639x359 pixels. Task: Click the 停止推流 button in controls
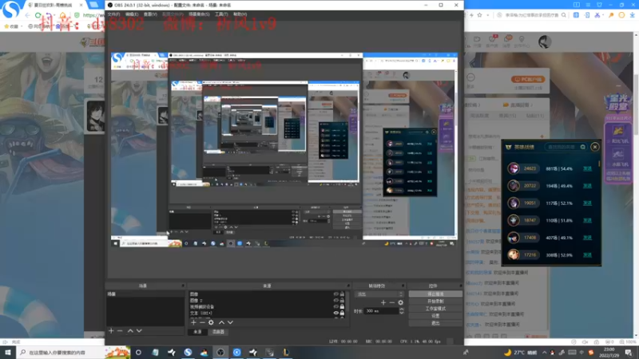(x=435, y=294)
